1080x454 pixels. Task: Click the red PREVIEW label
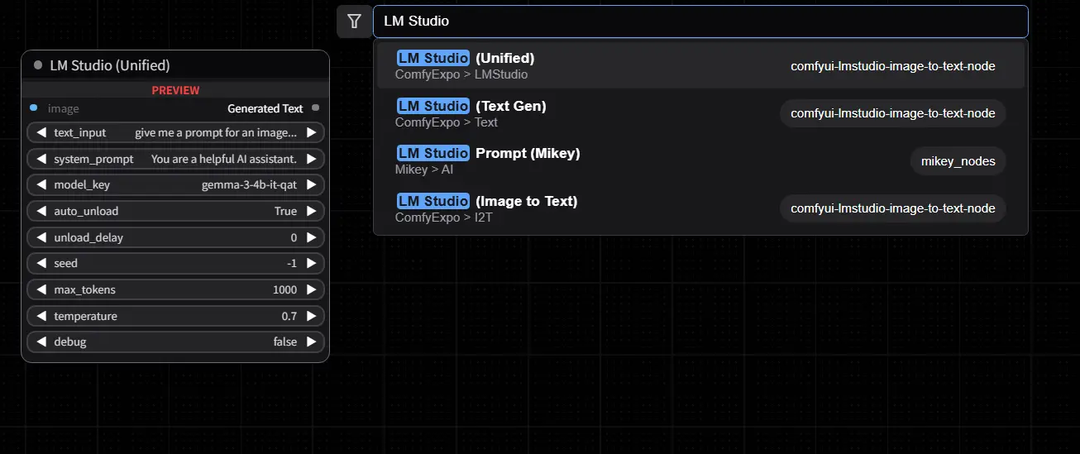pyautogui.click(x=175, y=90)
